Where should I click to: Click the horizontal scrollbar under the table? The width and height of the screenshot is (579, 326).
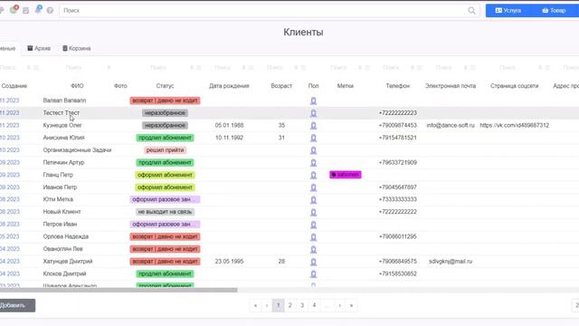coord(119,290)
